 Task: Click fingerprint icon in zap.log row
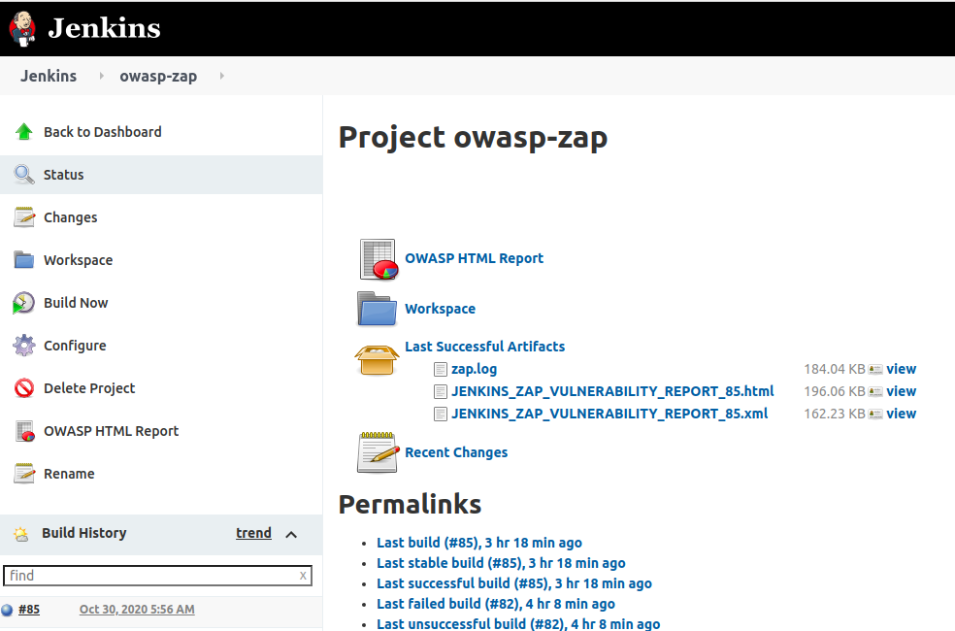[x=875, y=370]
